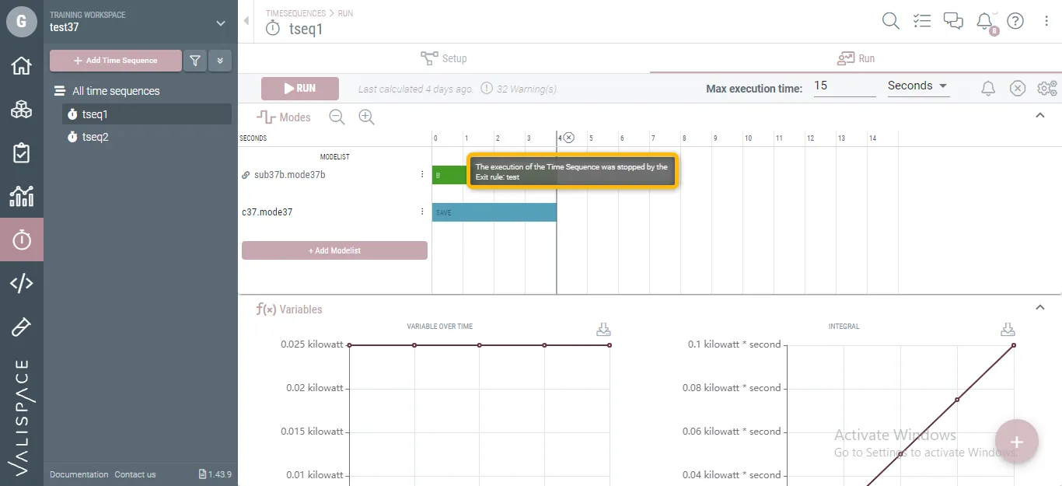Zoom in the timeline
Image resolution: width=1062 pixels, height=486 pixels.
366,117
